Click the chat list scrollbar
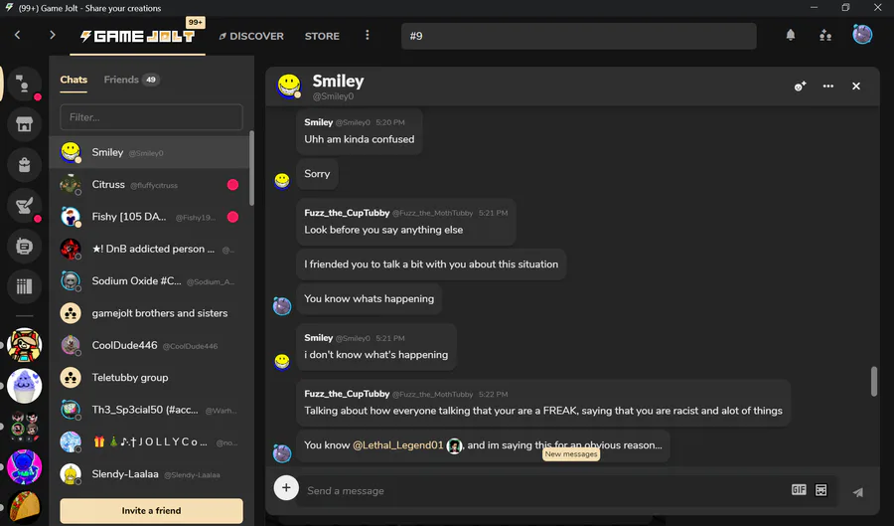 251,168
